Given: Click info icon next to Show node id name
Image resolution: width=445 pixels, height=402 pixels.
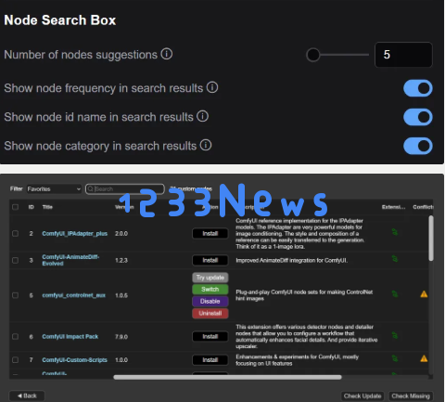Looking at the screenshot, I should coord(203,116).
